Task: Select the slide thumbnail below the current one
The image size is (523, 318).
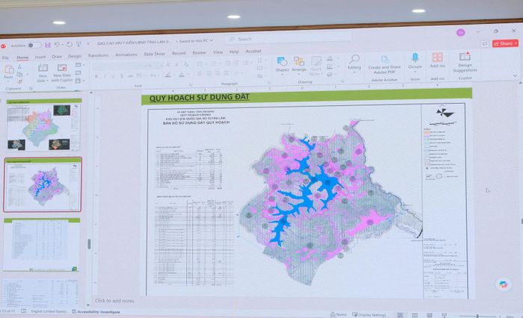Action: (x=42, y=244)
